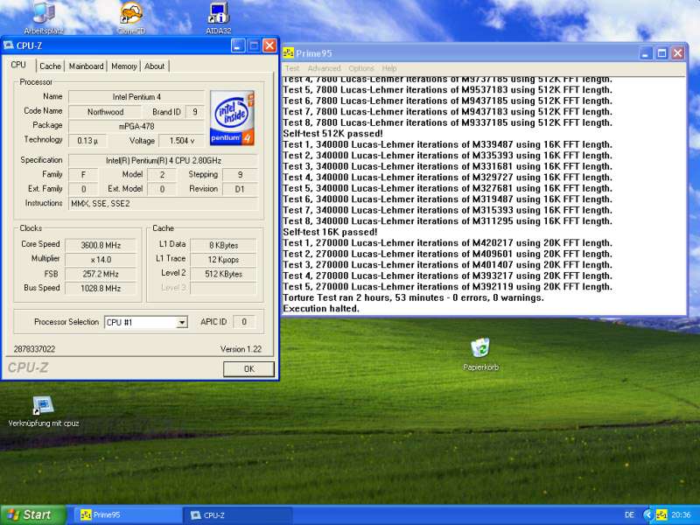700x525 pixels.
Task: Click the CPU-Z taskbar button
Action: (238, 514)
